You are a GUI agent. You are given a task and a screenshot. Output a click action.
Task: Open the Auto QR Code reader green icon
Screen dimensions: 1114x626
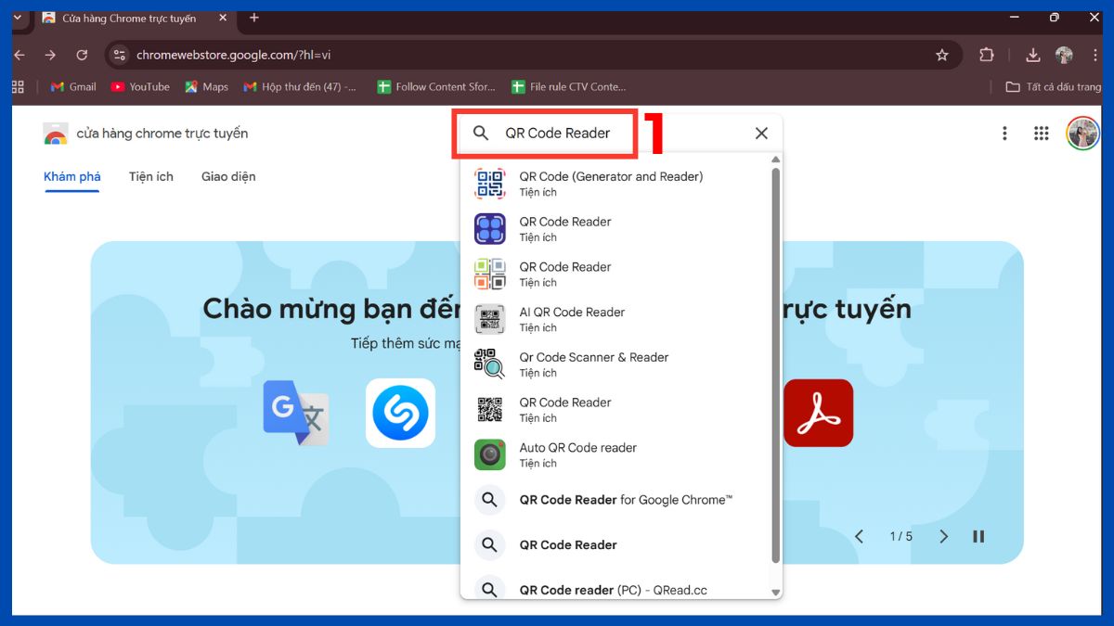(489, 454)
